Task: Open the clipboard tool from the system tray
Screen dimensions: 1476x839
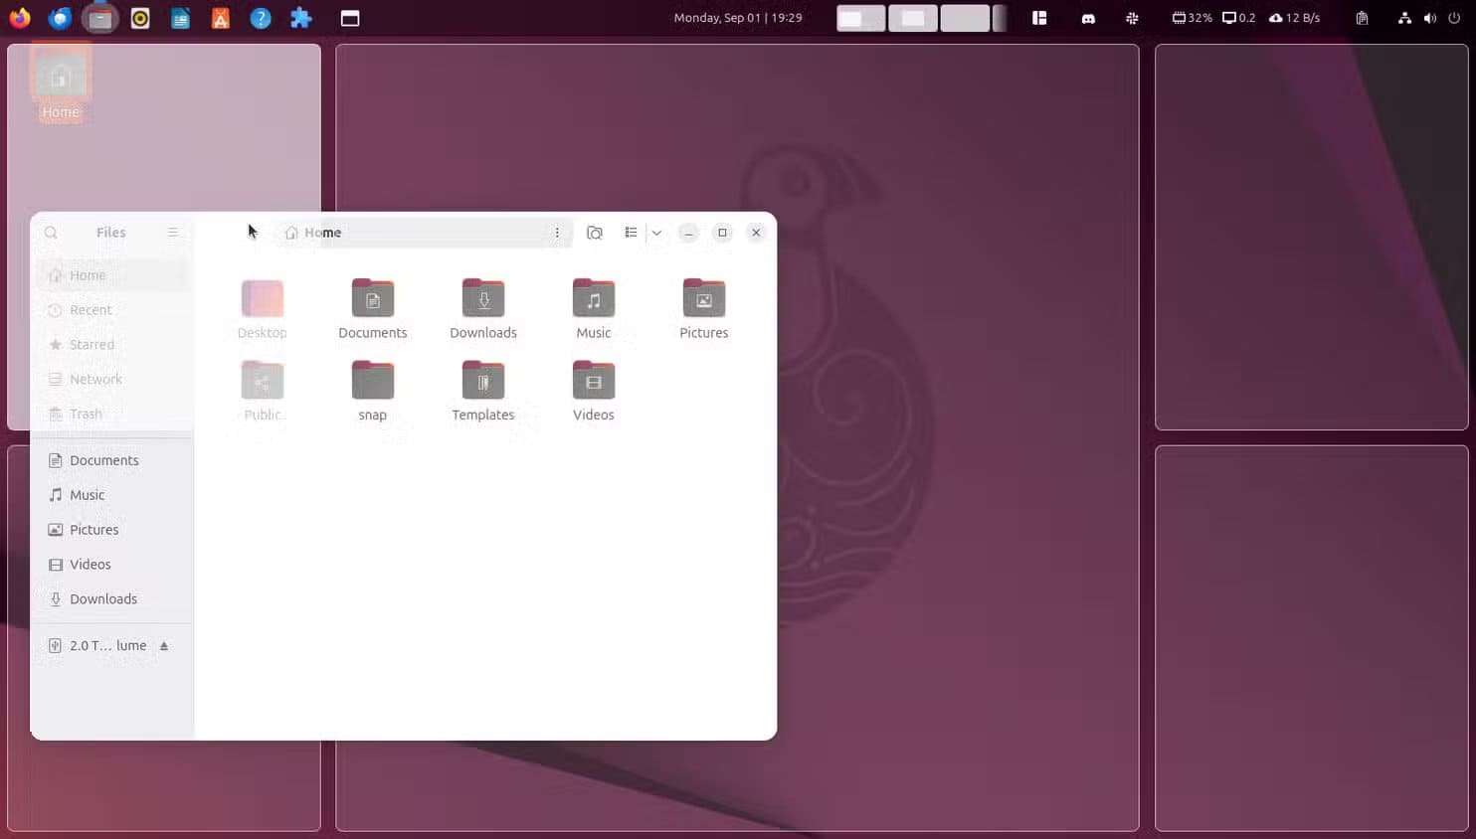Action: tap(1362, 18)
